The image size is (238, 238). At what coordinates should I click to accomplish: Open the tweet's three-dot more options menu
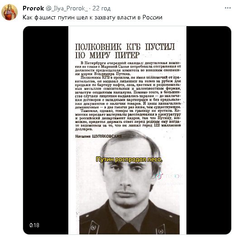pyautogui.click(x=228, y=8)
